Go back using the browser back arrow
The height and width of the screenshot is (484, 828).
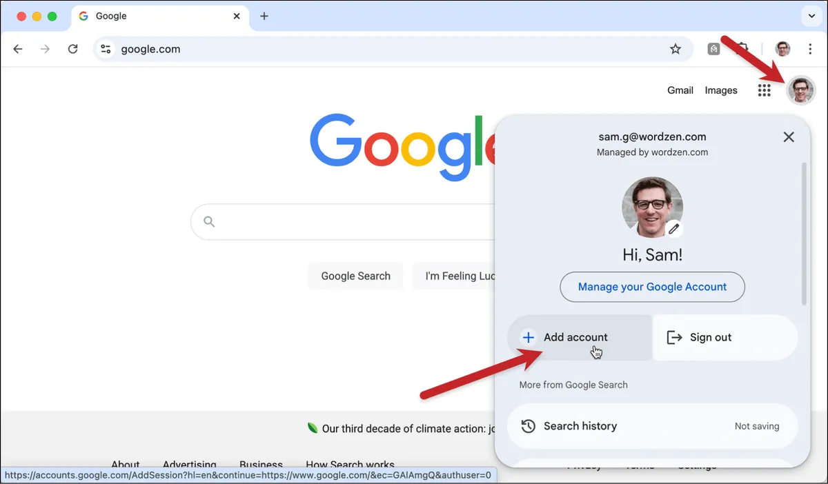[x=18, y=49]
